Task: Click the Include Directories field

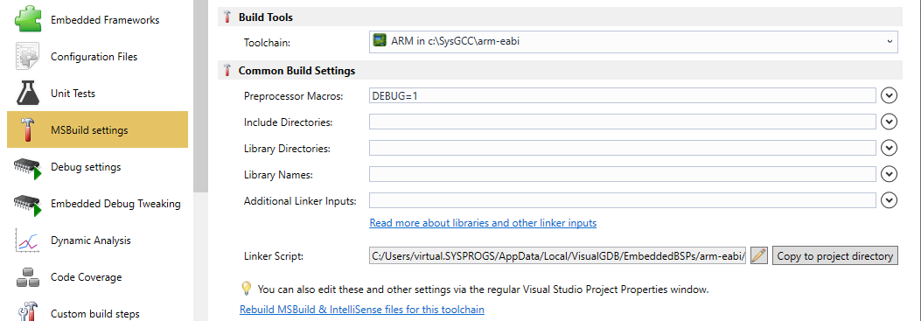Action: [x=623, y=122]
